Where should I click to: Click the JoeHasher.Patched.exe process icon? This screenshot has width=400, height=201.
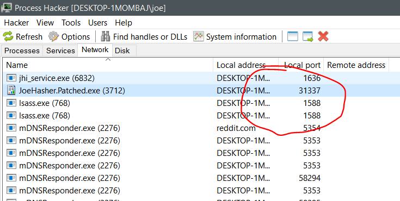[x=11, y=90]
